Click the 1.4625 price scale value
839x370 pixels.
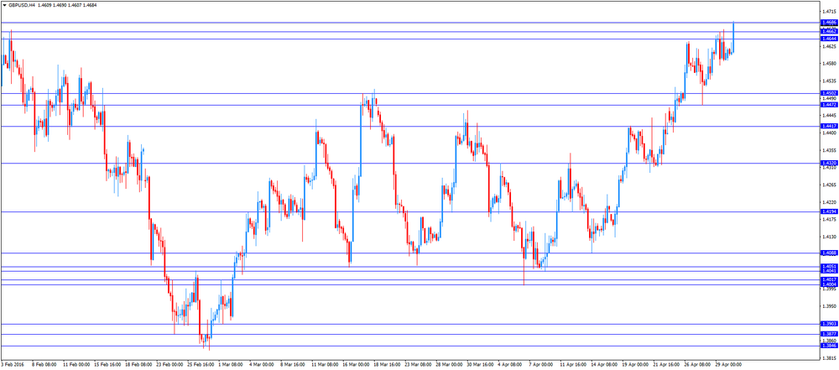click(830, 46)
